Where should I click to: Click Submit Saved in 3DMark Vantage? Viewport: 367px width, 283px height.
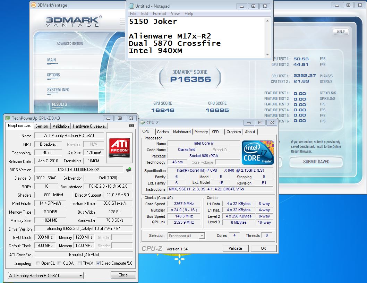[x=316, y=162]
